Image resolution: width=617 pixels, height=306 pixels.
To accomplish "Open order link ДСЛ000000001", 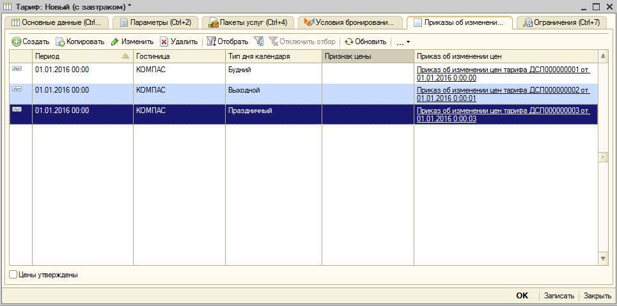I will pyautogui.click(x=503, y=73).
